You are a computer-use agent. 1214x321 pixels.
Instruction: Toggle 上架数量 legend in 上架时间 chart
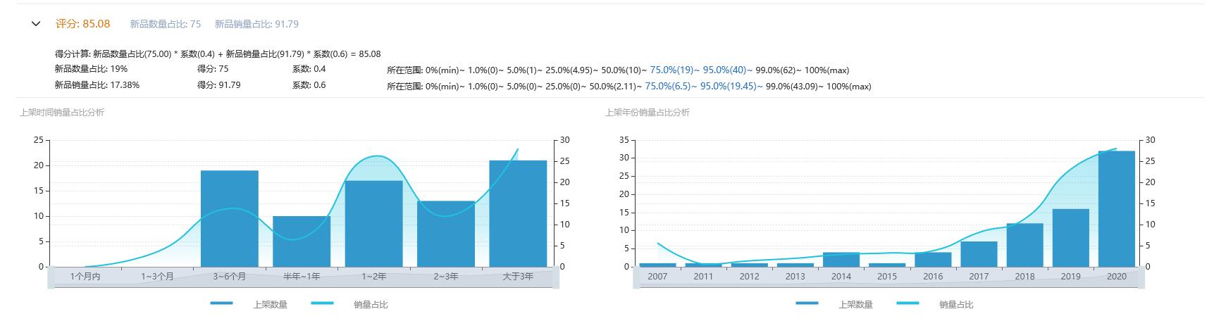(x=249, y=304)
